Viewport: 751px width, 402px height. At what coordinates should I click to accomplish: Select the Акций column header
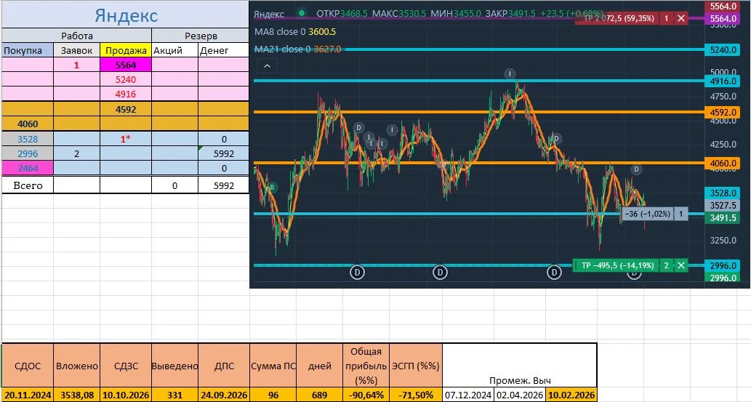tap(174, 50)
